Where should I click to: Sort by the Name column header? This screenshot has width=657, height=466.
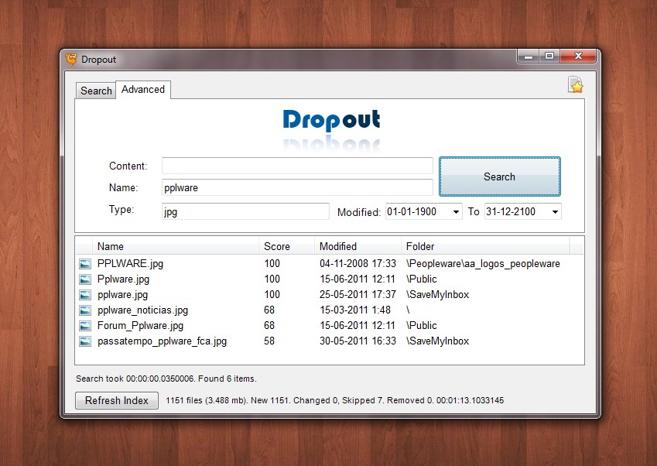pos(176,246)
